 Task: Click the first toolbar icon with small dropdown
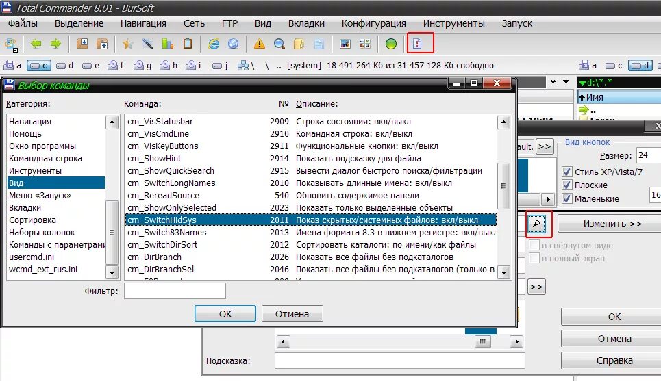(x=10, y=44)
